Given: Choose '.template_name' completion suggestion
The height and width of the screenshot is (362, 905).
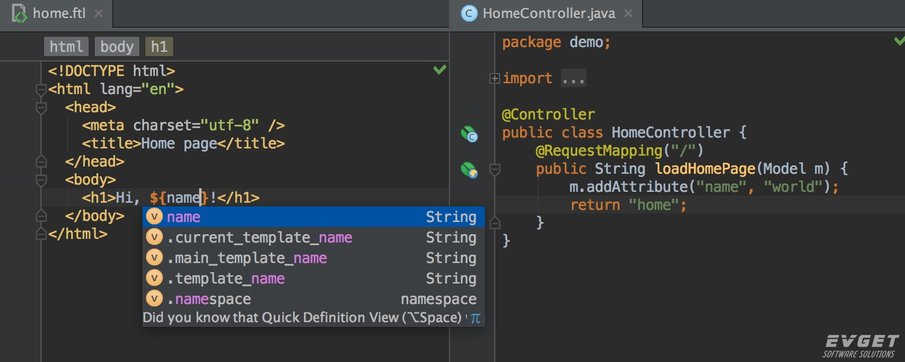Looking at the screenshot, I should tap(313, 278).
